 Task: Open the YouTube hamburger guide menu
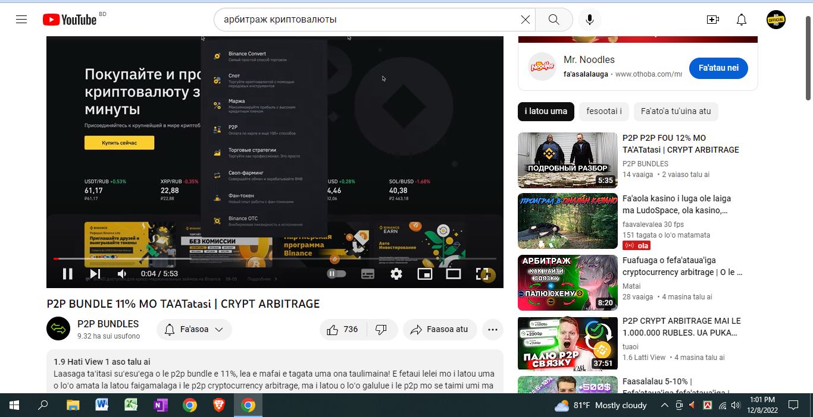(21, 20)
